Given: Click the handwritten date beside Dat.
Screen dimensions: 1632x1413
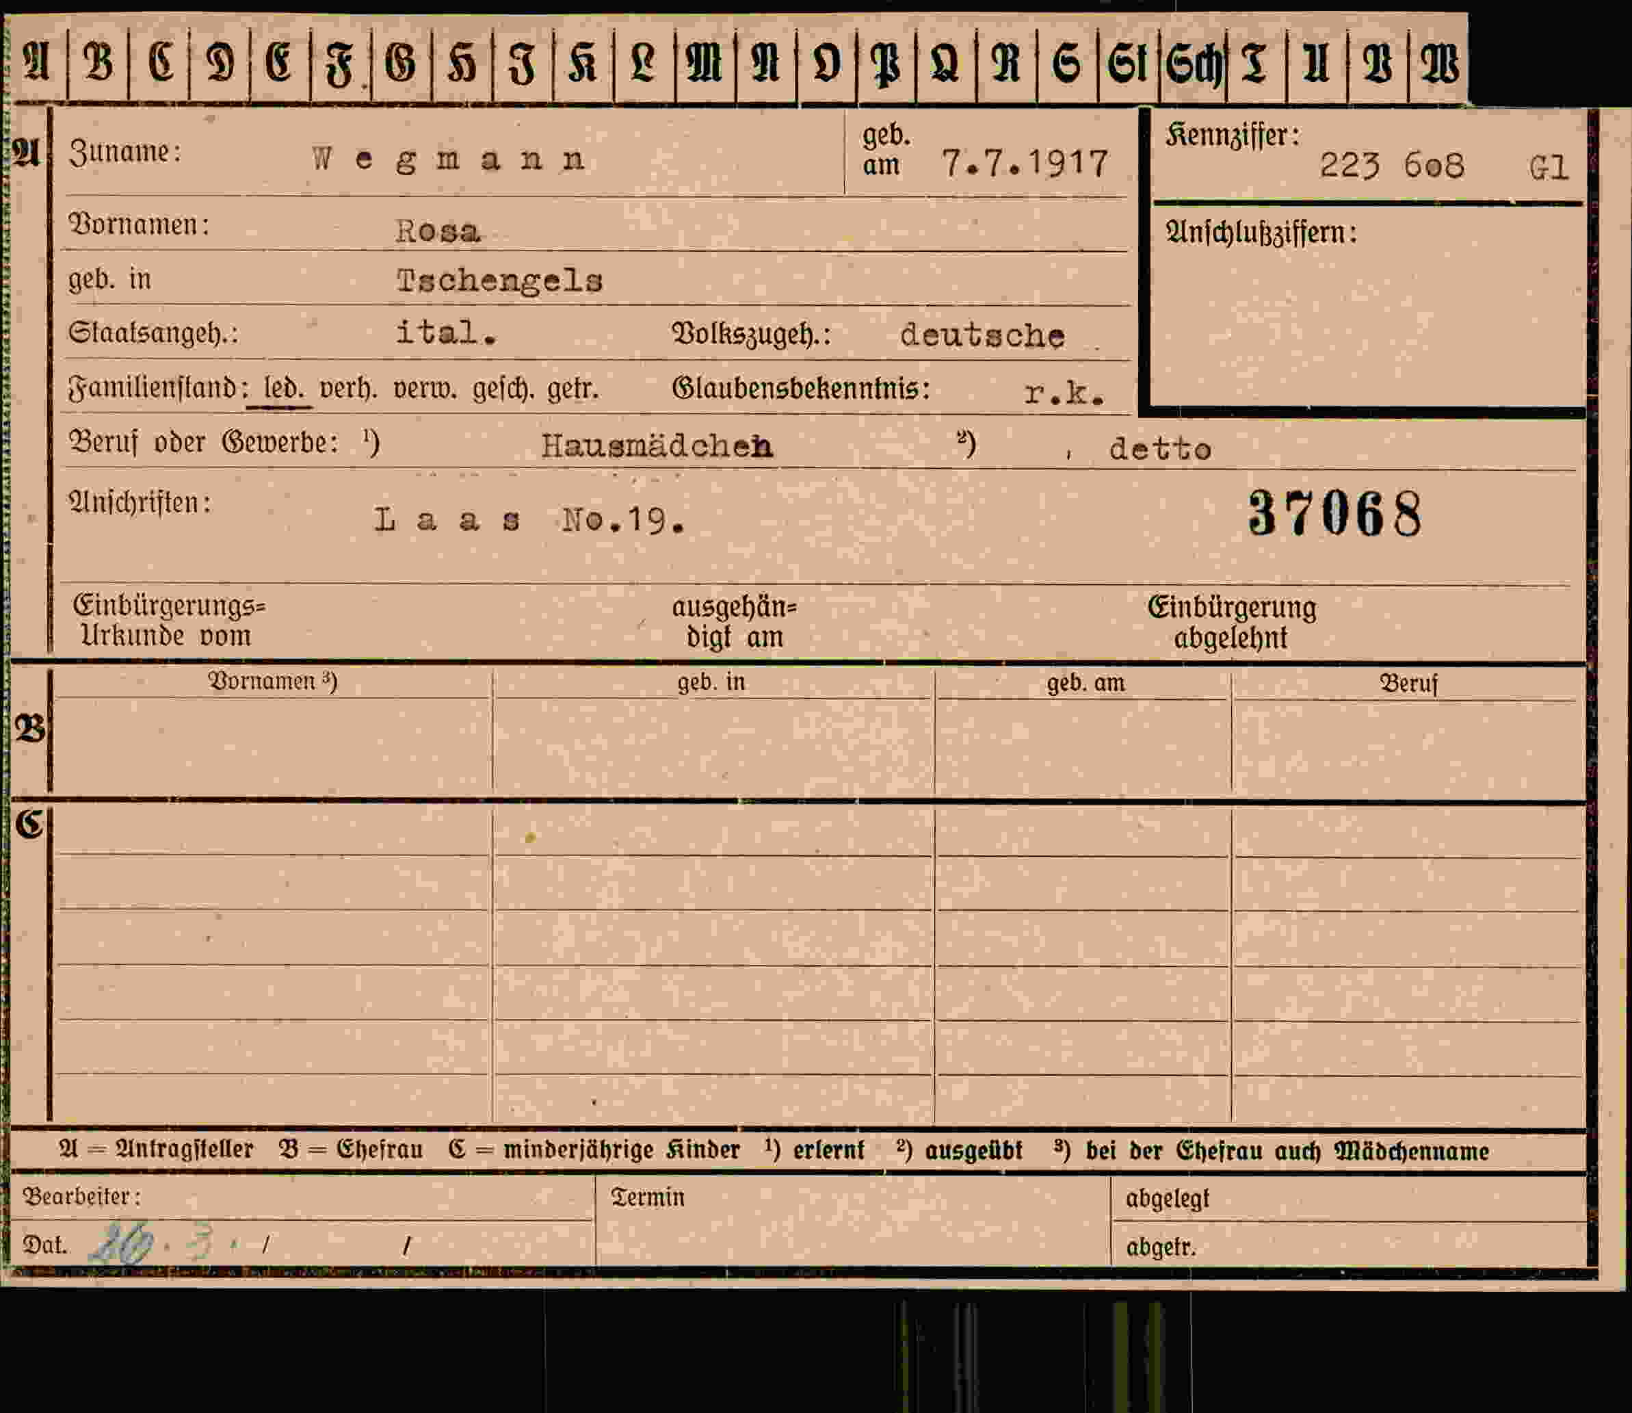Looking at the screenshot, I should tap(166, 1244).
